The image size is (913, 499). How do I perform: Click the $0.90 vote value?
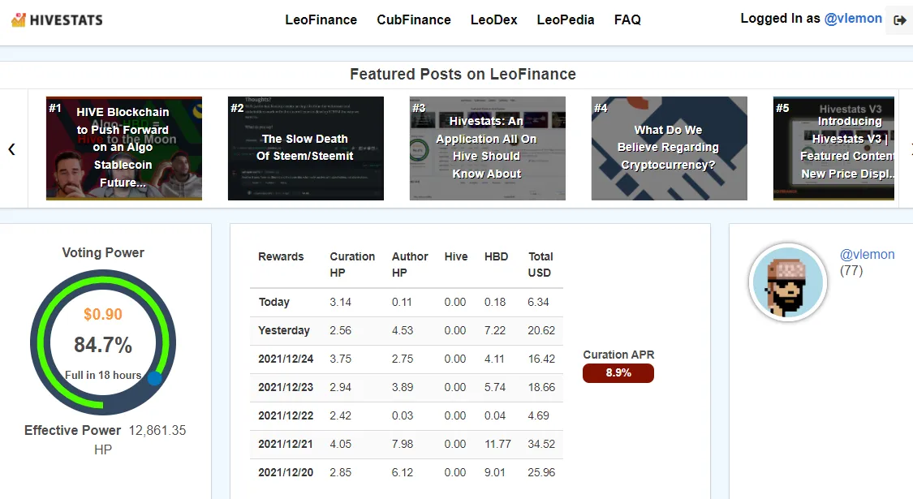point(103,315)
